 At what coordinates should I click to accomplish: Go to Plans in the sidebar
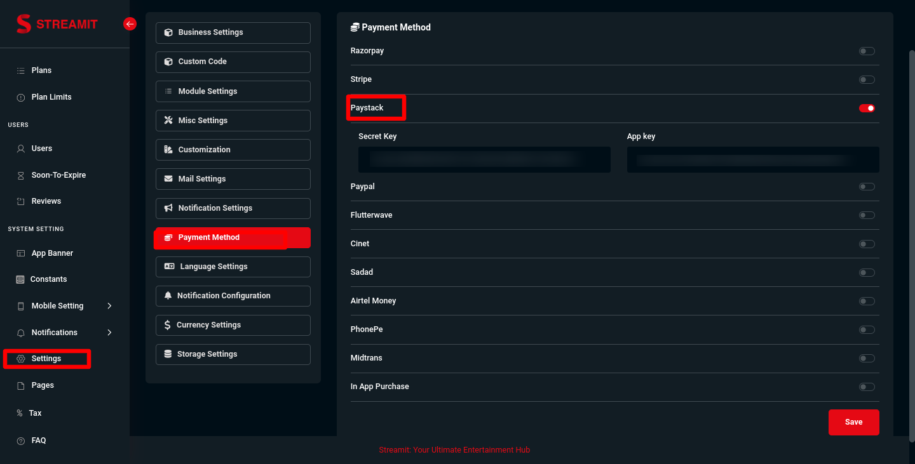point(41,70)
